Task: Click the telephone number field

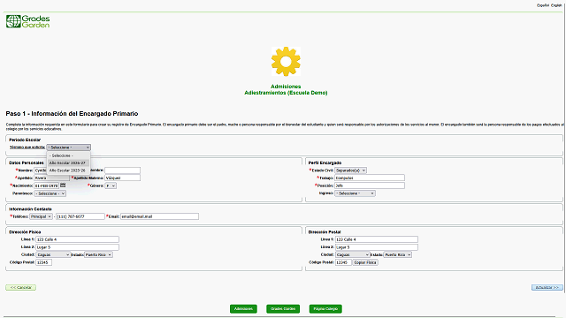Action: click(80, 216)
